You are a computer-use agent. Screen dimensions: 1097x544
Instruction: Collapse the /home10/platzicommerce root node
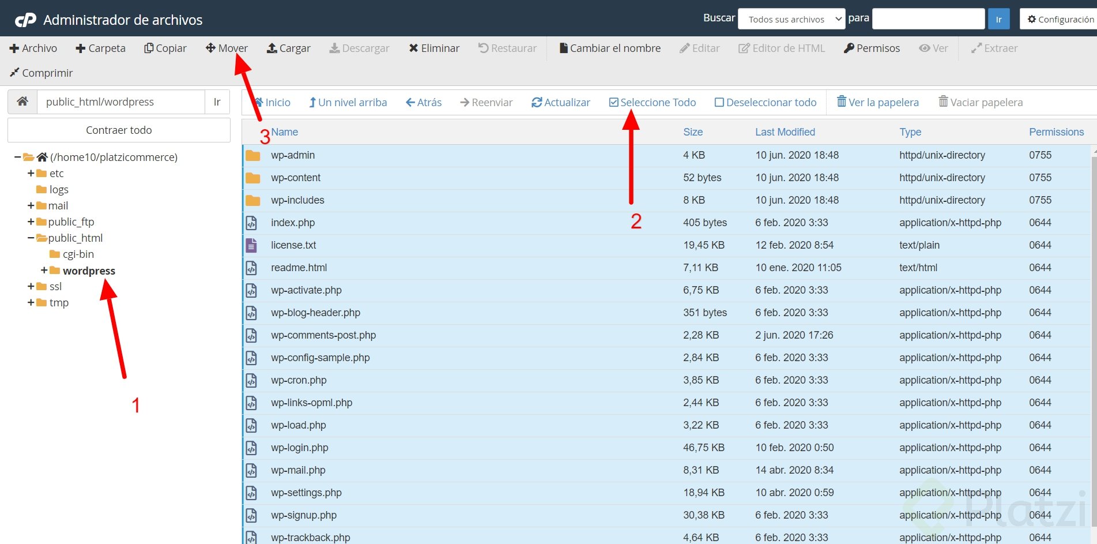pos(18,157)
